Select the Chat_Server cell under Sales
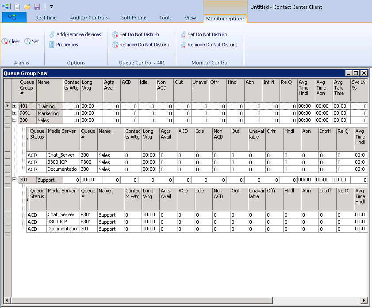372x308 pixels. tap(63, 155)
